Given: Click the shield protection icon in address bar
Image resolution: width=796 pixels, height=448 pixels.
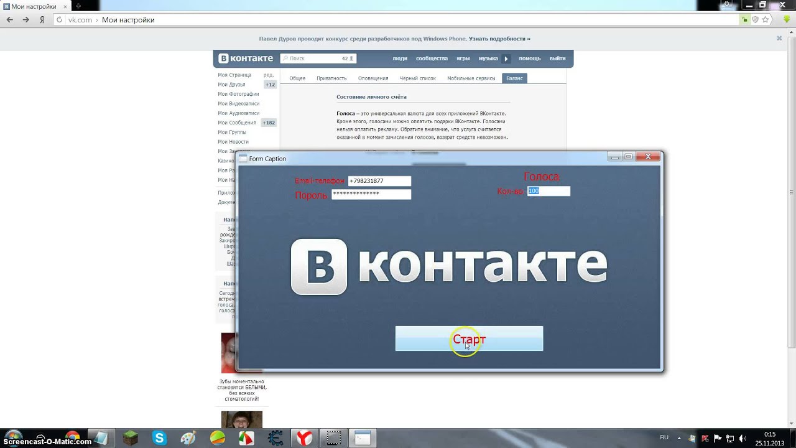Looking at the screenshot, I should [756, 20].
